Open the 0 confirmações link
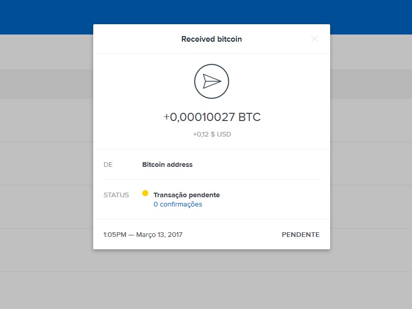This screenshot has width=412, height=309. pos(178,204)
